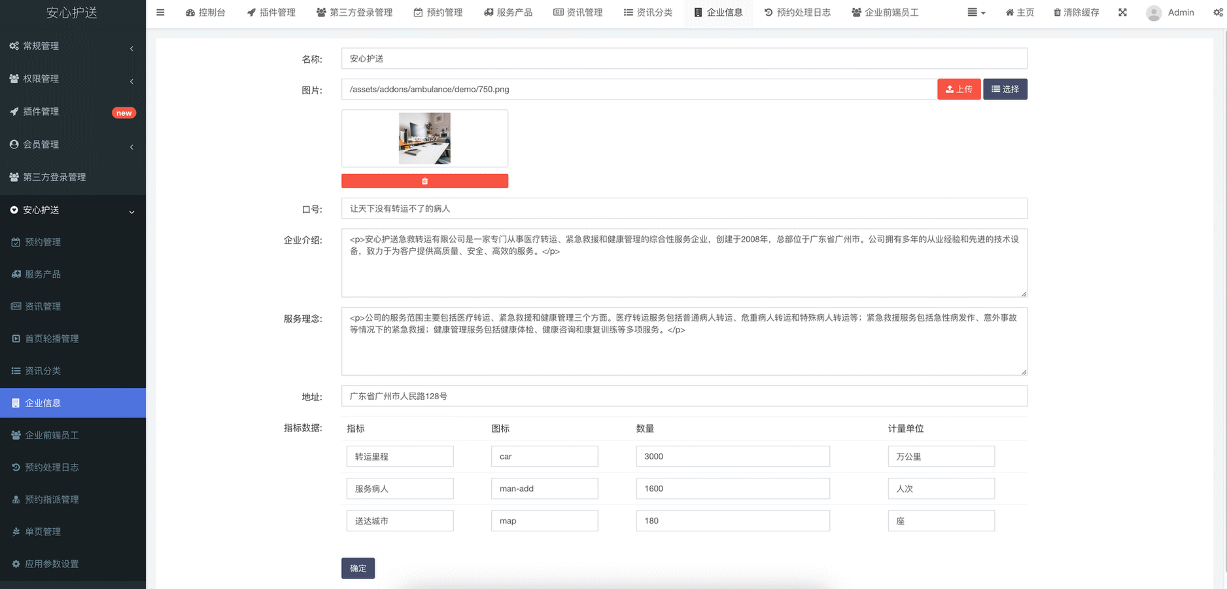1227x589 pixels.
Task: Click the settings gears icon at top right
Action: 1218,12
